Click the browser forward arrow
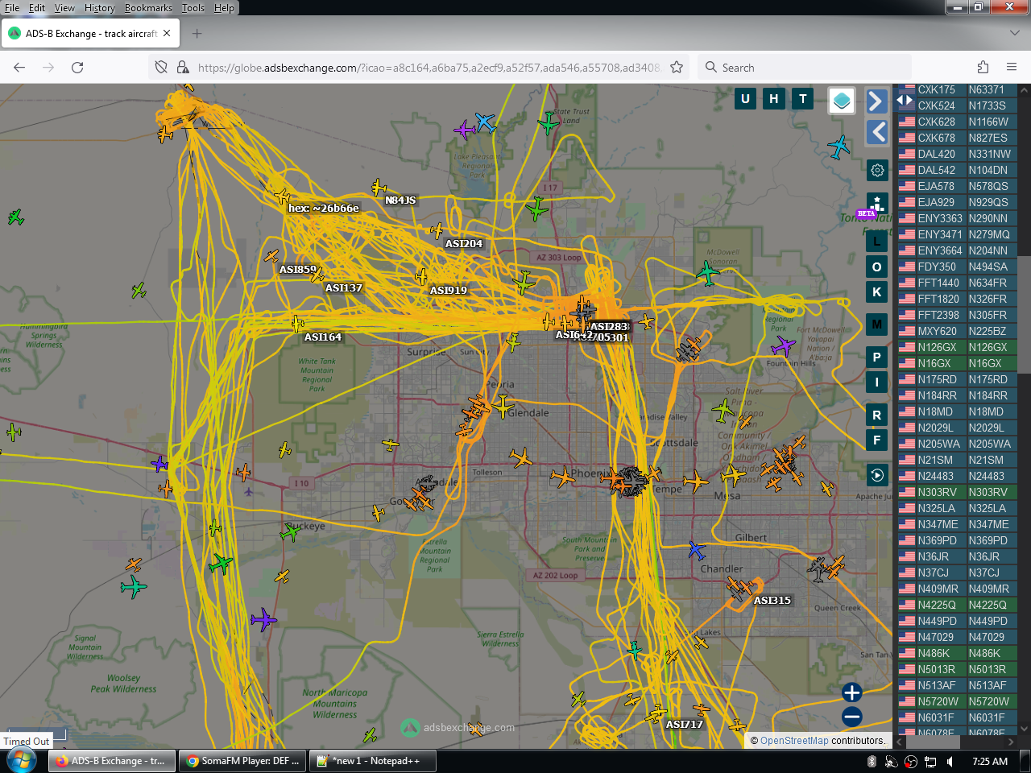Viewport: 1031px width, 773px height. (48, 68)
